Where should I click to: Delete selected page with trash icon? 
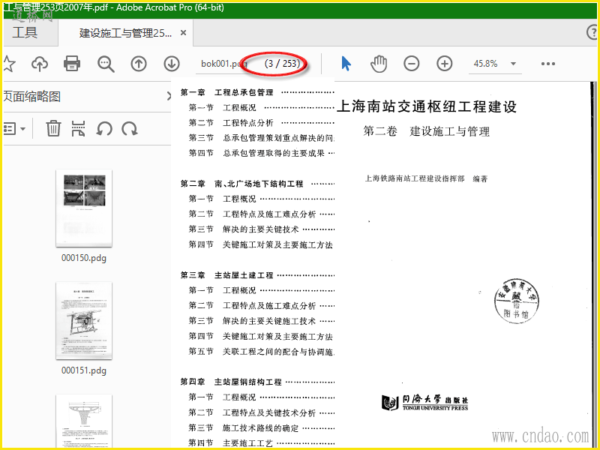coord(53,128)
